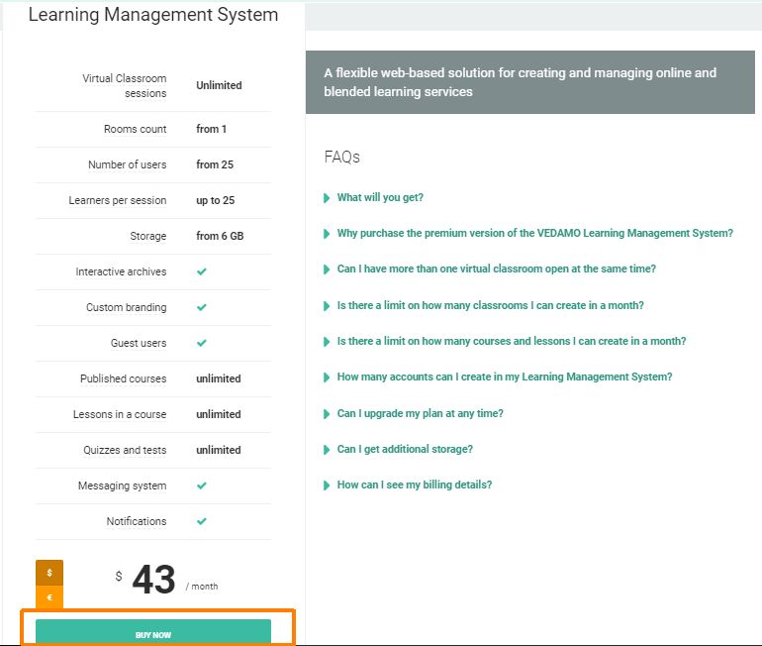Click the gray flexible web-based solution banner
Viewport: 762px width, 646px height.
[x=530, y=82]
